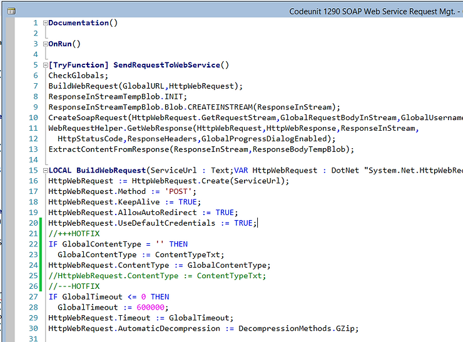Click the HttpWebRequest.AllowAutoRedirect assignment

141,213
